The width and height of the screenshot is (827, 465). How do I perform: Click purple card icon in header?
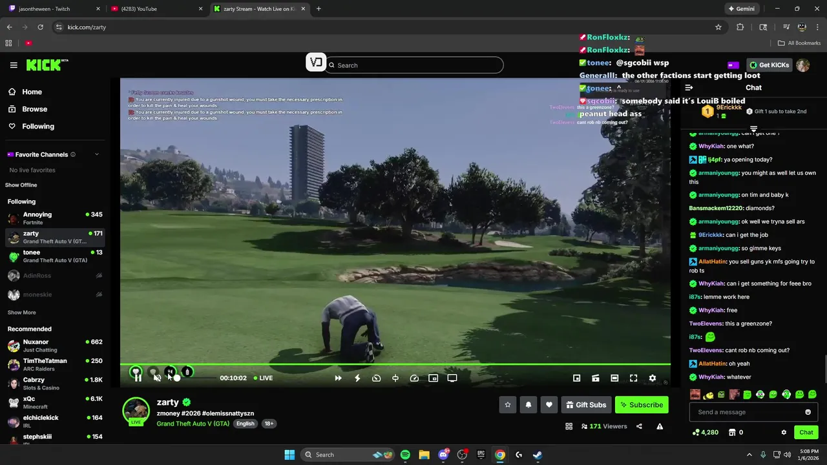pos(733,65)
